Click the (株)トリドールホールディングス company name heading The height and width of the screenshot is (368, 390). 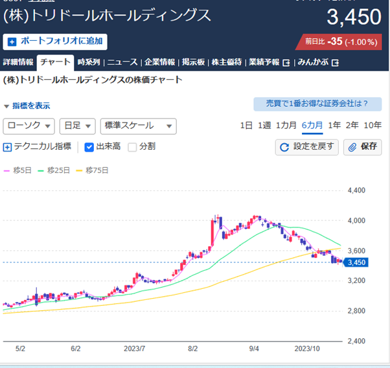[x=107, y=16]
